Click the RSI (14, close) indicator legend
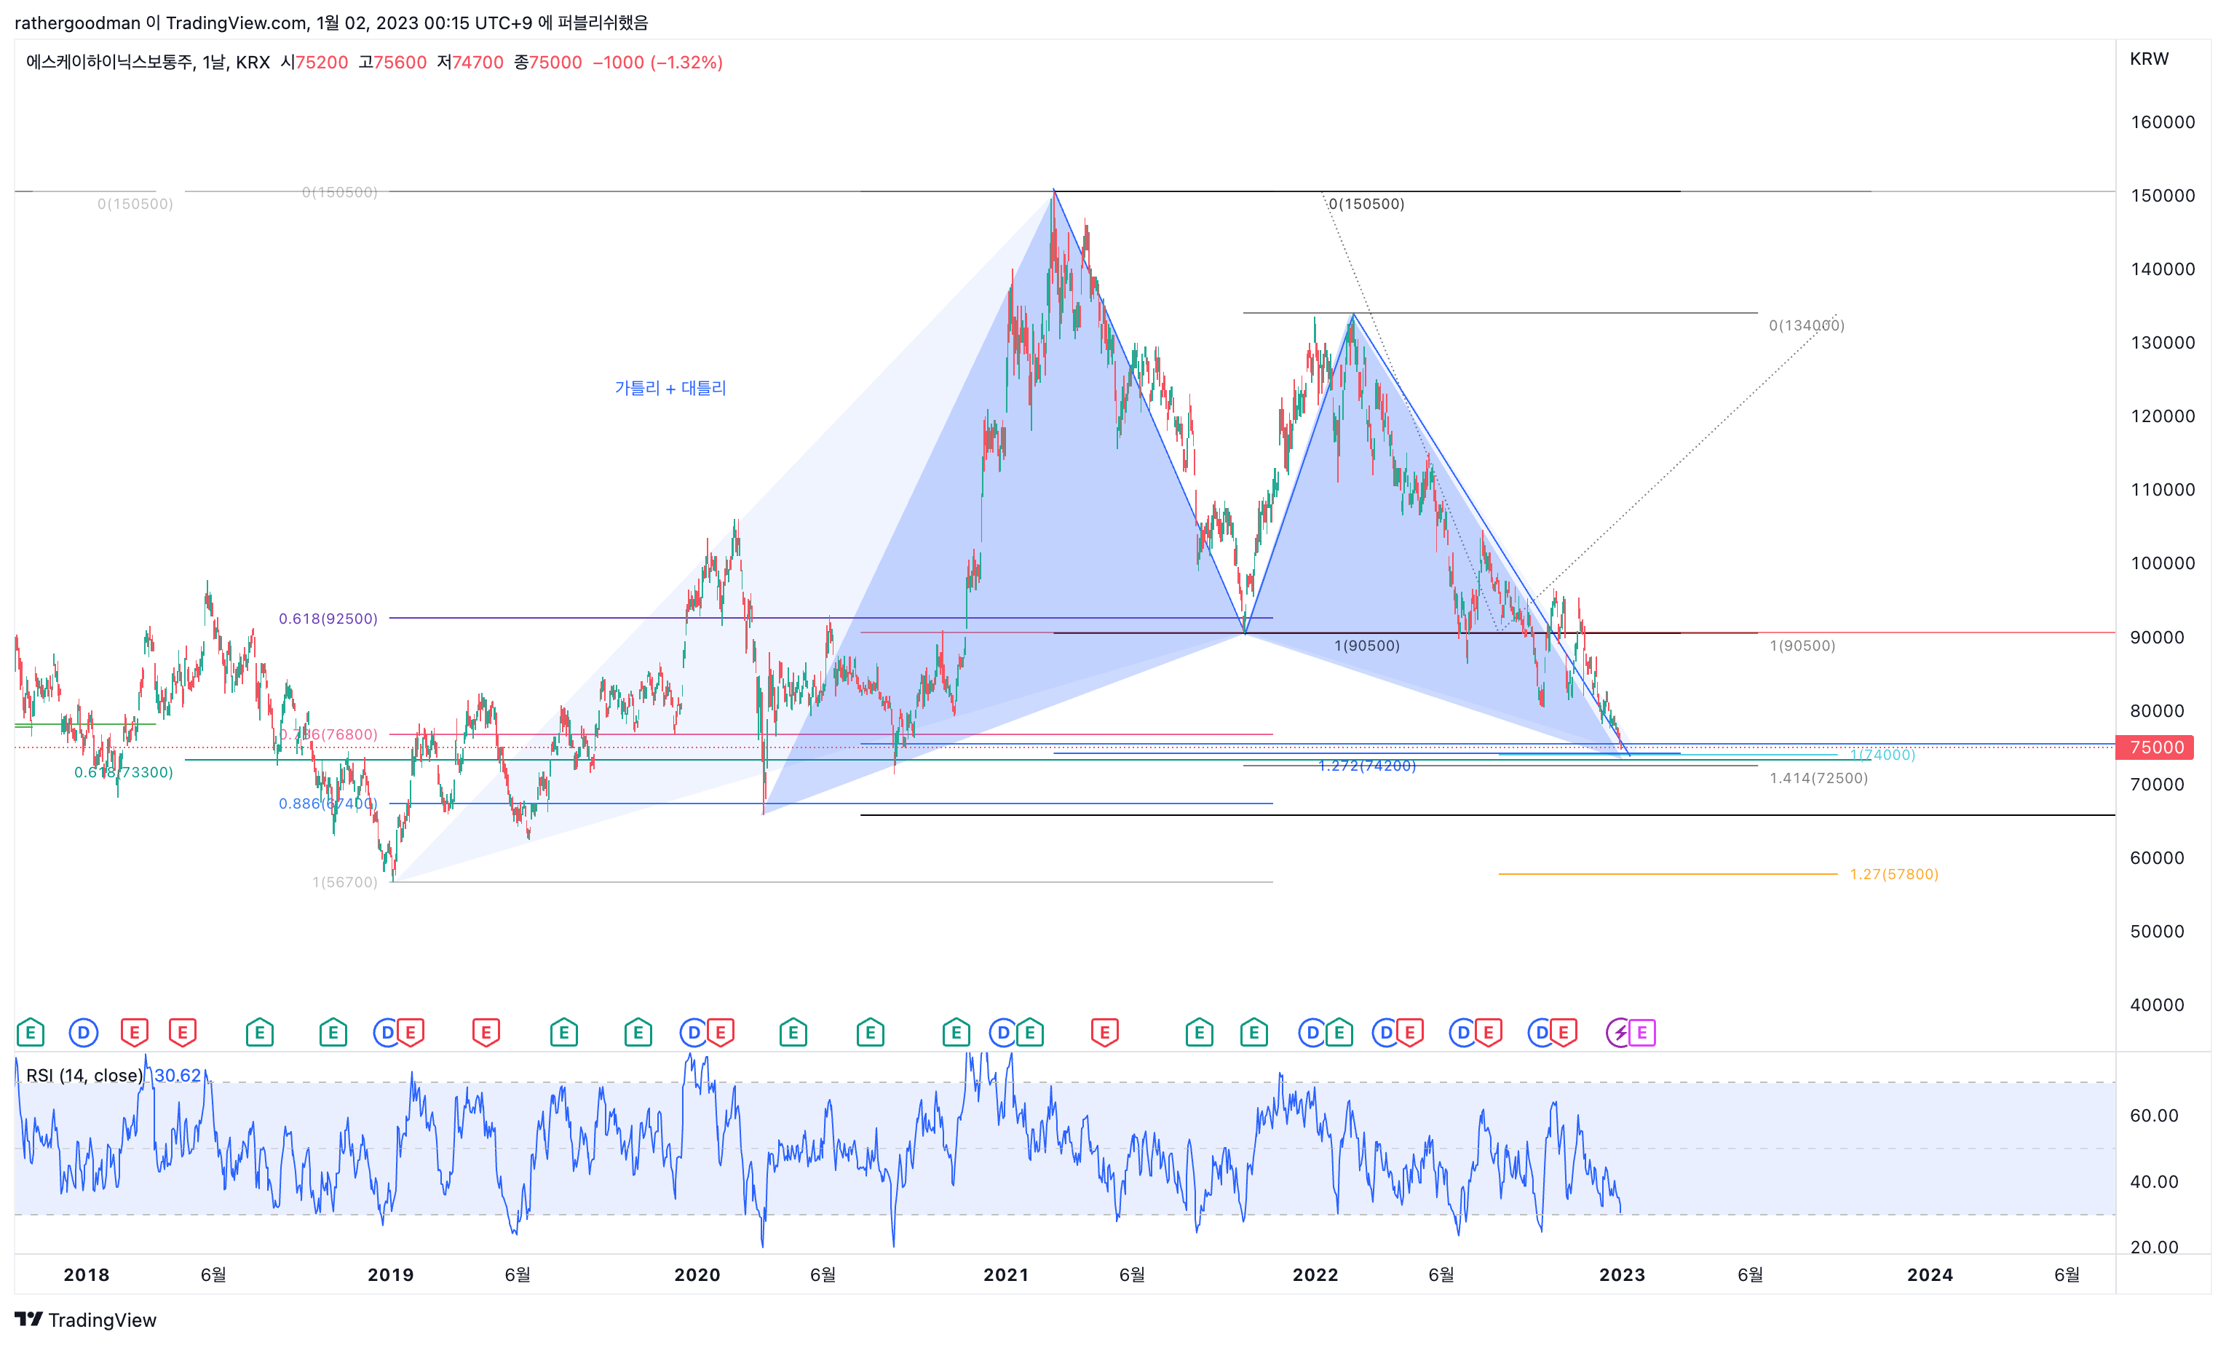2226x1345 pixels. tap(84, 1075)
